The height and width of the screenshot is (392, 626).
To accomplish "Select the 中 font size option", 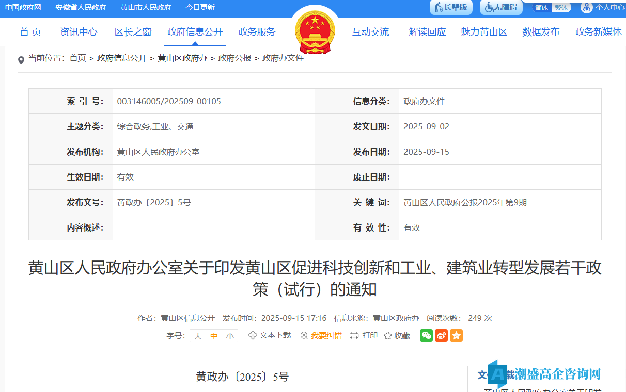I will pos(213,335).
